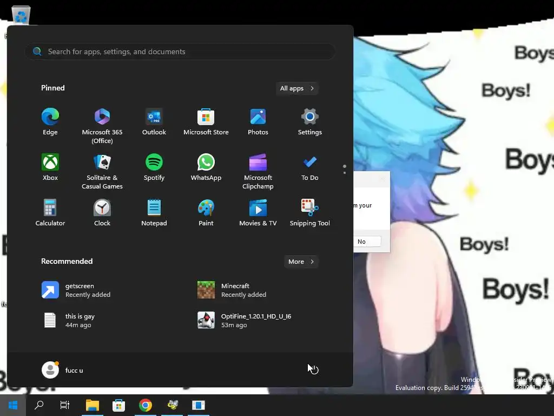Viewport: 554px width, 416px height.
Task: Launch Movies & TV
Action: [x=258, y=212]
